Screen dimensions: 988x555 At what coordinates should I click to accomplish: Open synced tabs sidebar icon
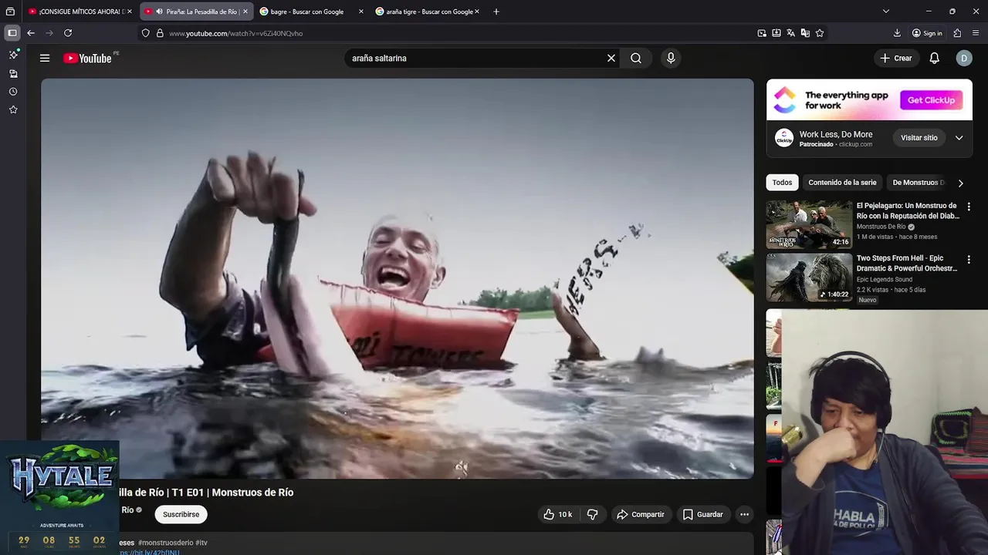click(x=13, y=73)
